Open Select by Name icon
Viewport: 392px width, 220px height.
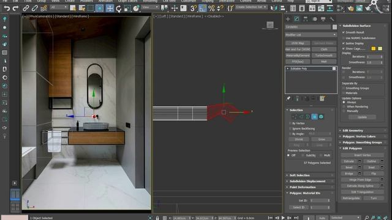click(x=81, y=8)
